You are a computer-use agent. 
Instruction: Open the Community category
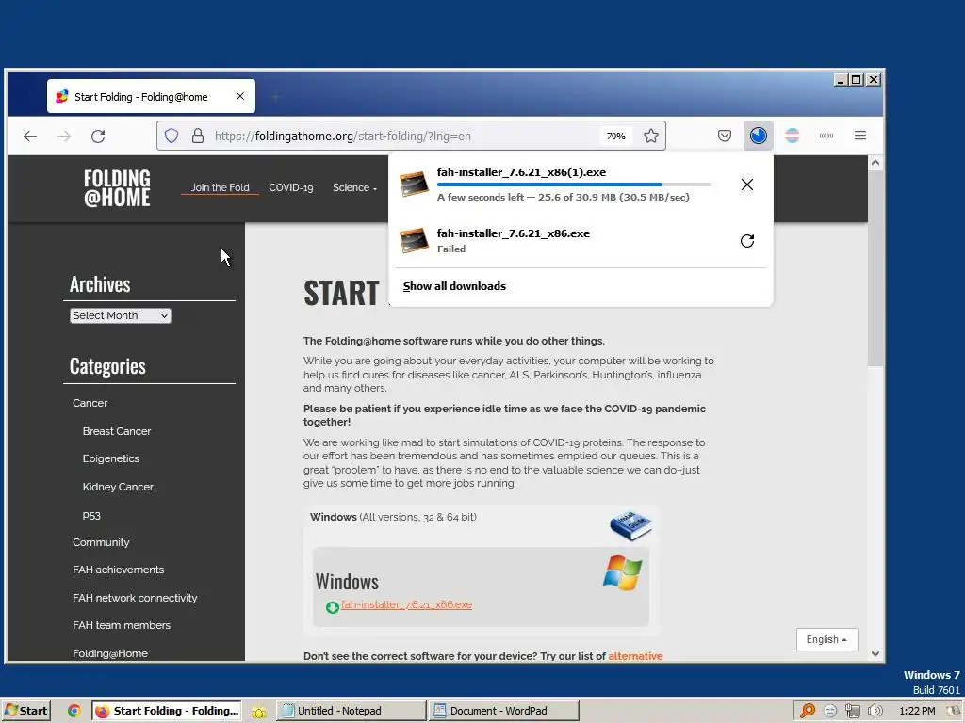[x=101, y=542]
